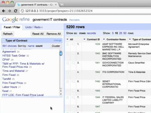
Task: Select the Frim Fixed Price facet choice
Action: click(x=13, y=83)
